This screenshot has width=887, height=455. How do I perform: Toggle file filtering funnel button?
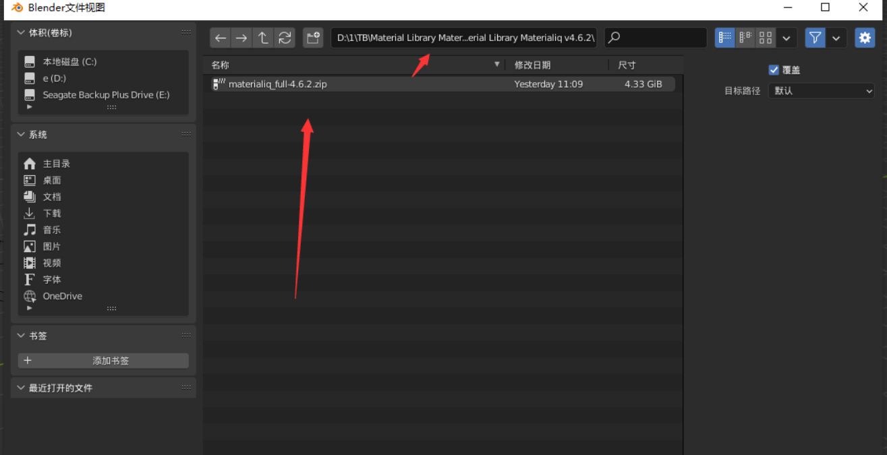pyautogui.click(x=816, y=38)
